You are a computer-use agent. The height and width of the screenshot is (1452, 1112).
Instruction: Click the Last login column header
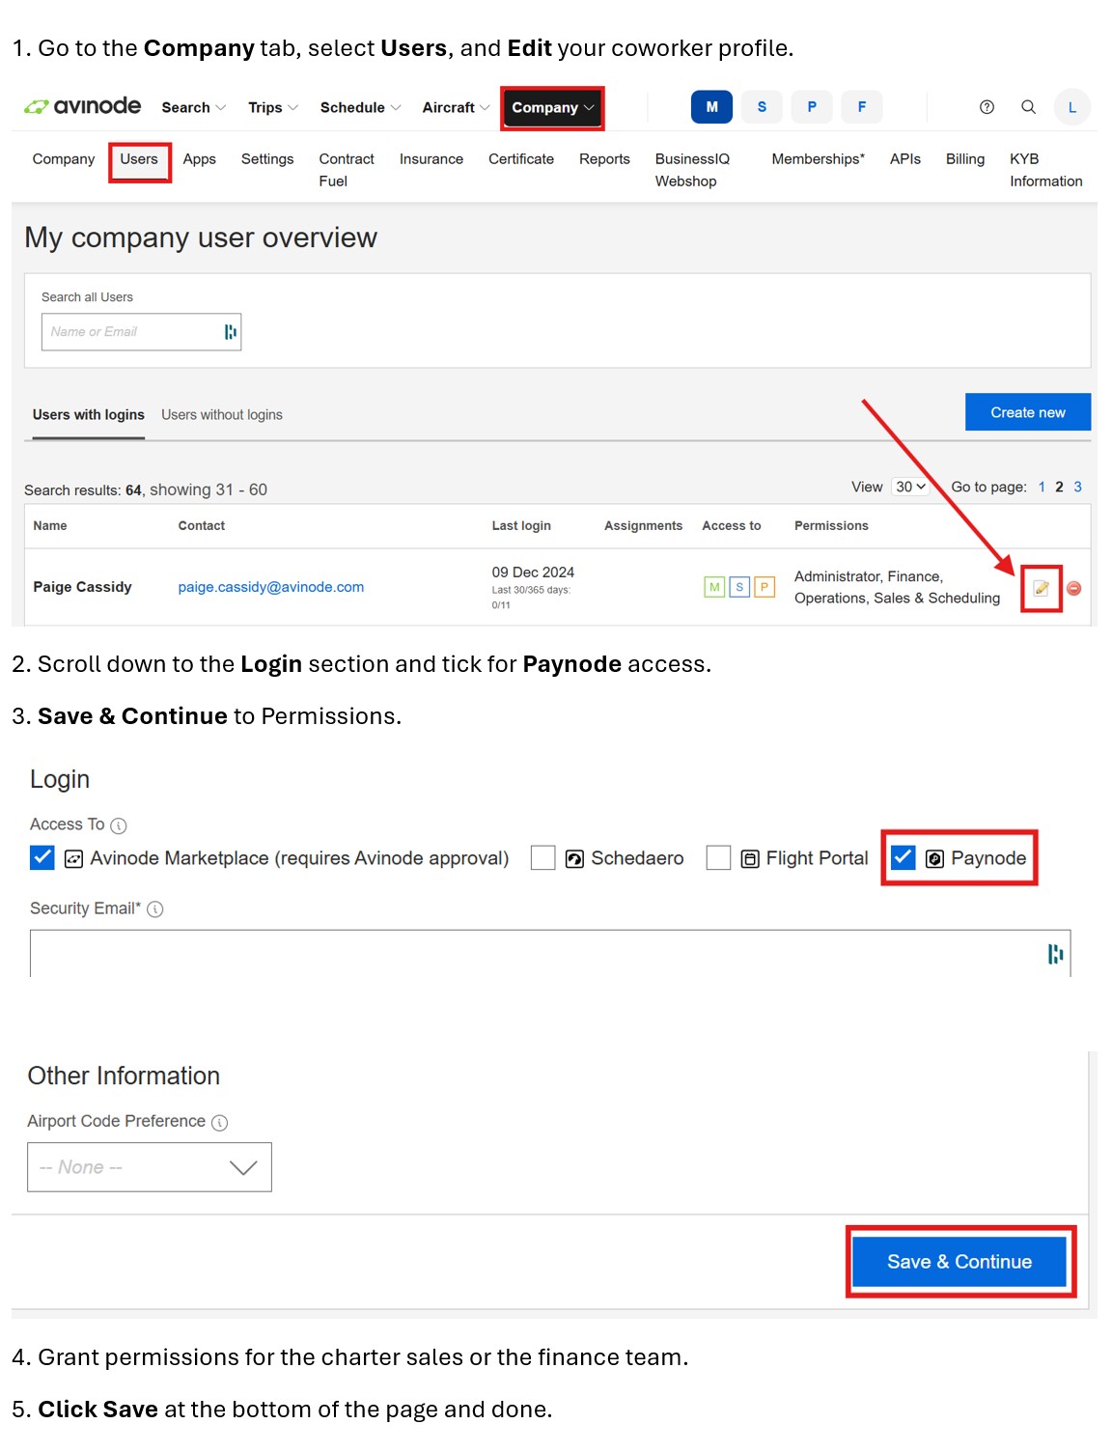coord(521,526)
